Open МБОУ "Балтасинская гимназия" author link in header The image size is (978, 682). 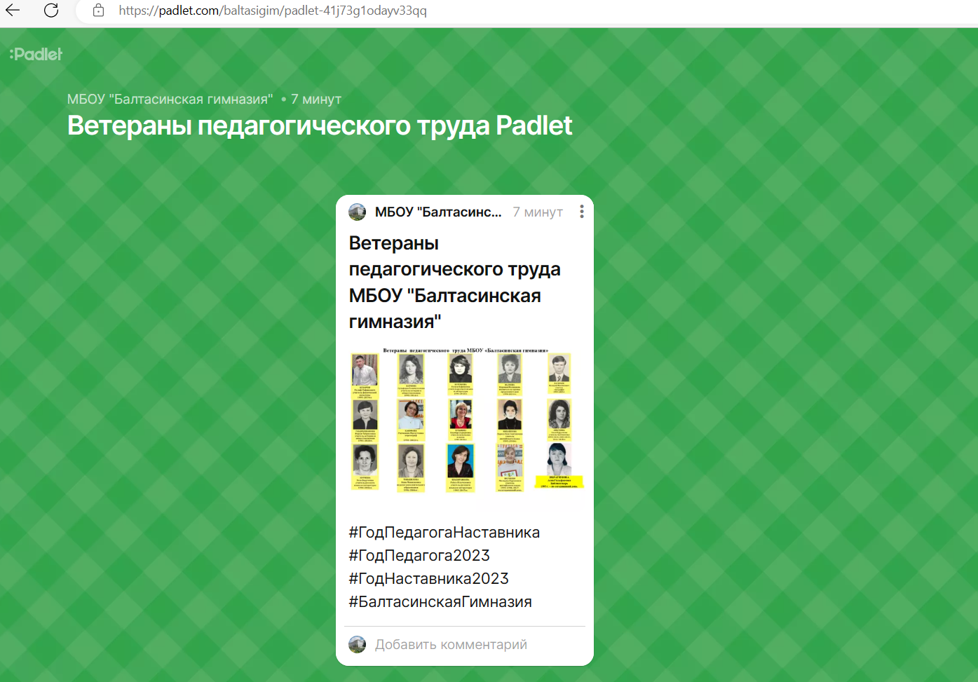point(170,100)
